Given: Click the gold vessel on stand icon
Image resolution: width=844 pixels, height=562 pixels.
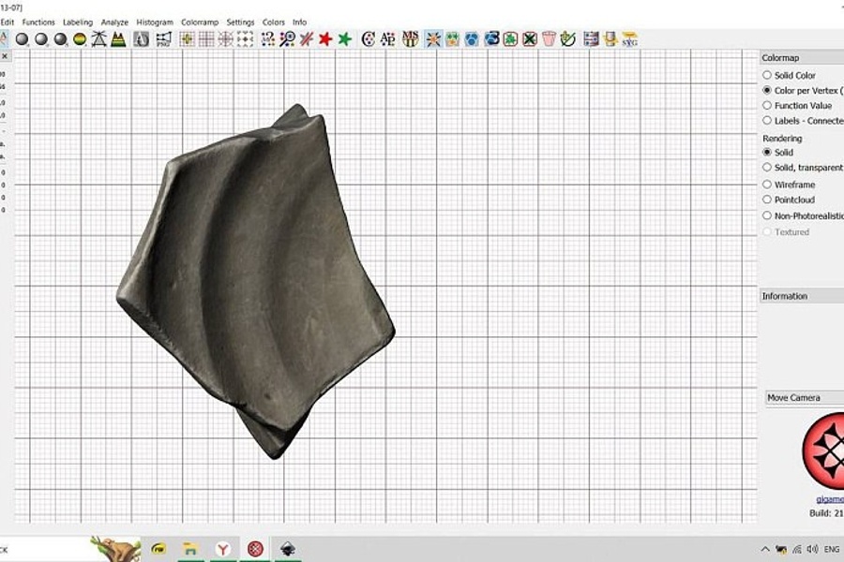Looking at the screenshot, I should pyautogui.click(x=610, y=39).
